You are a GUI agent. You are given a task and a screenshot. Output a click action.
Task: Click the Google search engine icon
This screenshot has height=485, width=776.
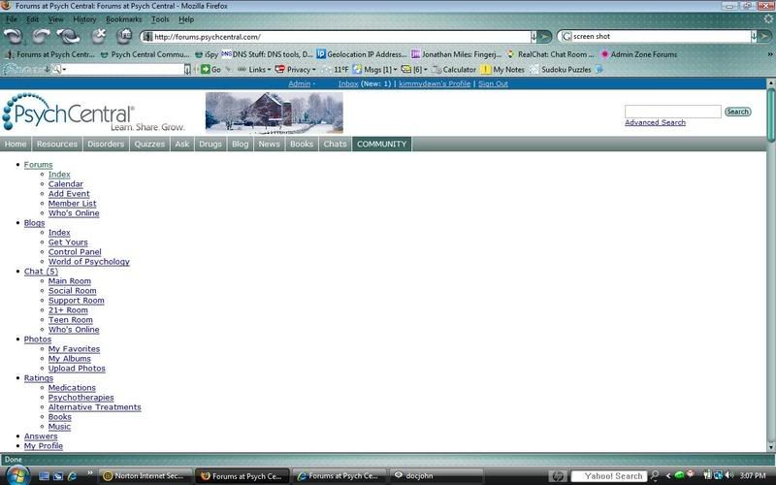[x=566, y=37]
